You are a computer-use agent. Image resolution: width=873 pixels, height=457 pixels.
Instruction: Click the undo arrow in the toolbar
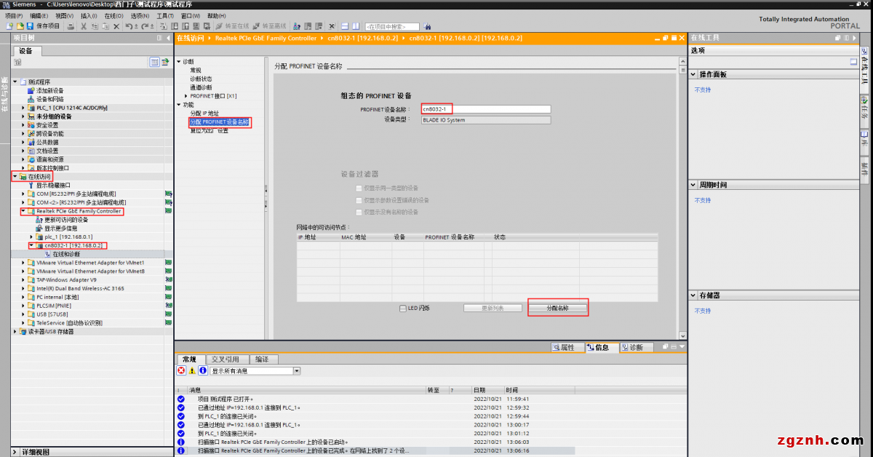coord(129,26)
